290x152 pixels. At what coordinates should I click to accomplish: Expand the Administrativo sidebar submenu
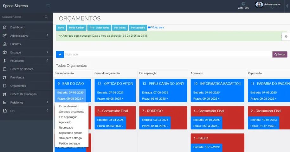[x=47, y=35]
